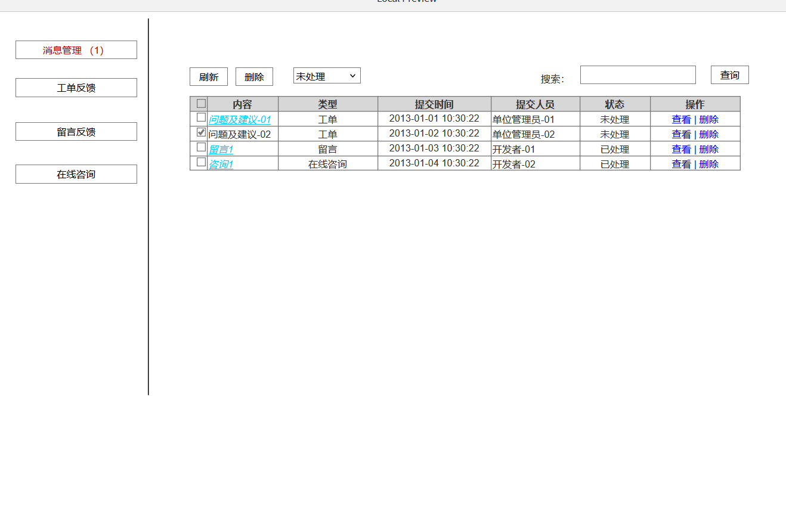786x508 pixels.
Task: Click the 状态 column header
Action: click(x=615, y=104)
